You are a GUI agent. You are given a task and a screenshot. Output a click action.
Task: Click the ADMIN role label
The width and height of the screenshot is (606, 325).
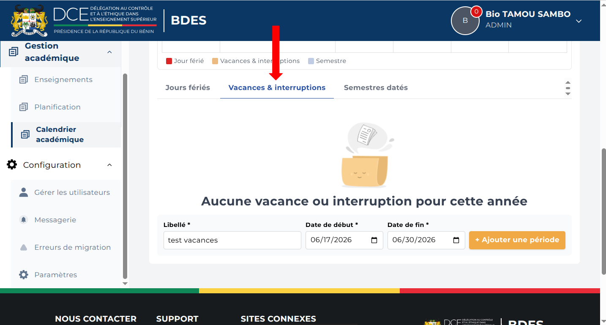tap(499, 25)
